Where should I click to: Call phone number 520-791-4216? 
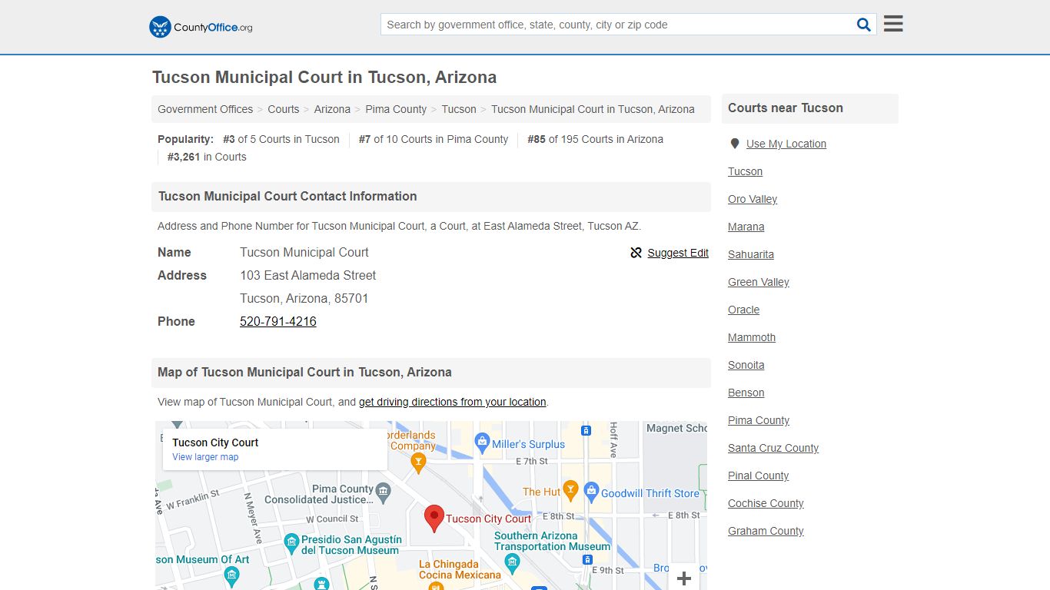[278, 321]
